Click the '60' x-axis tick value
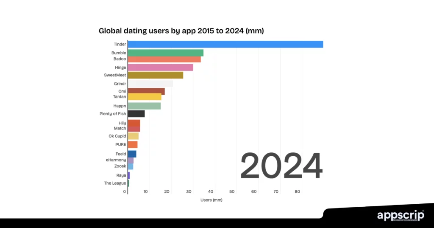This screenshot has height=228, width=434. point(254,191)
